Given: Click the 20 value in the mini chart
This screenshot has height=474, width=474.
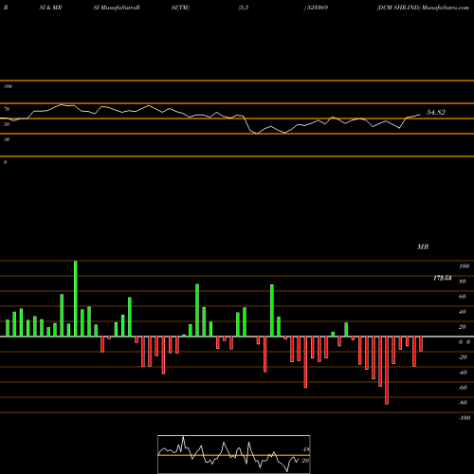Looking at the screenshot, I should click(x=305, y=461).
